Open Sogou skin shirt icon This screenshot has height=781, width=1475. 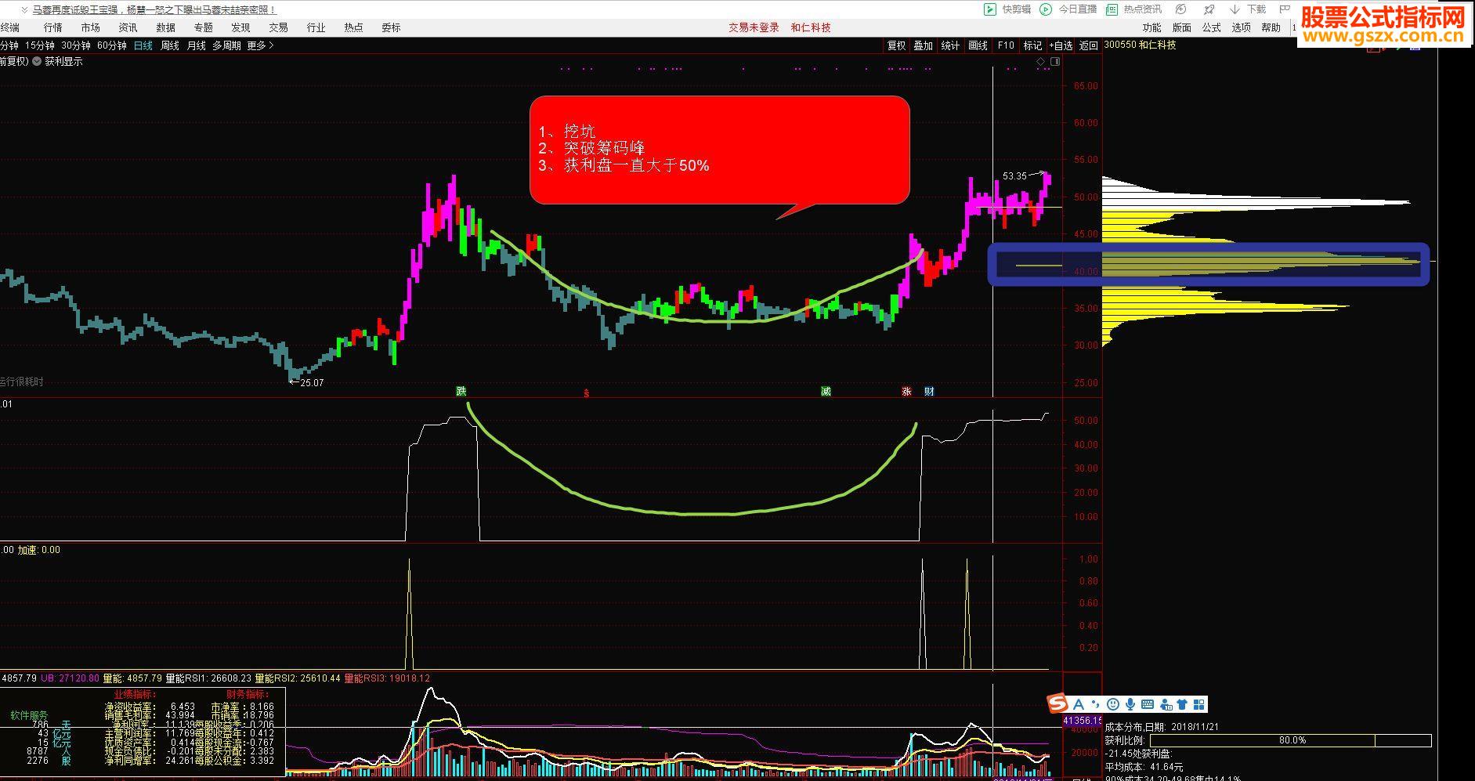click(x=1183, y=705)
